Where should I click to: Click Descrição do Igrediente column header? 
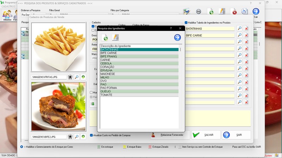tap(139, 46)
